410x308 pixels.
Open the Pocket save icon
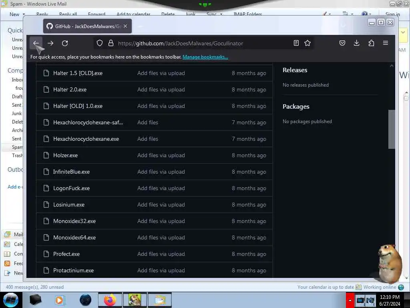pyautogui.click(x=342, y=43)
